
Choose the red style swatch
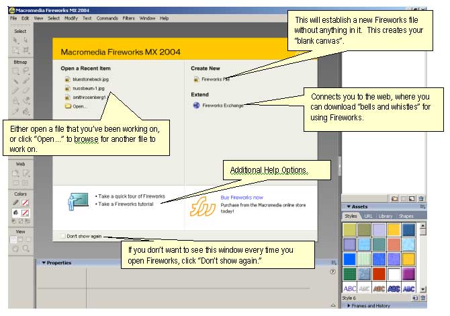click(x=379, y=274)
